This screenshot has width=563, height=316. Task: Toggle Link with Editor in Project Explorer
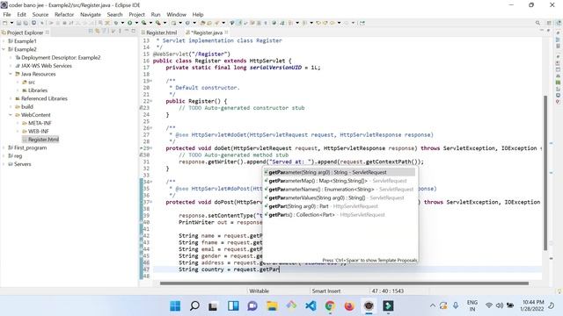[98, 32]
